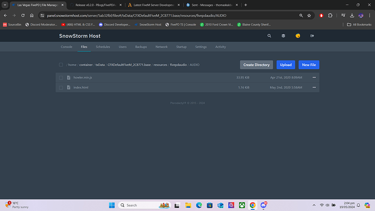Open the howler.min.js file
This screenshot has height=211, width=375.
[83, 78]
